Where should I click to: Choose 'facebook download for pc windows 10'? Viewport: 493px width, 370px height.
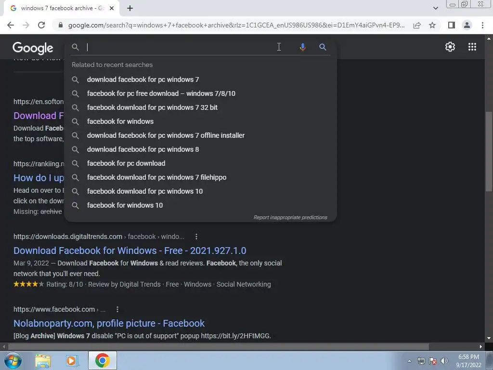point(200,191)
